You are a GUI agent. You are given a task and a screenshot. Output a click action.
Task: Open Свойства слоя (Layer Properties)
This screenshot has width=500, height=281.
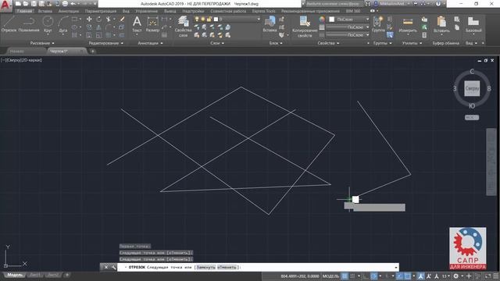184,27
